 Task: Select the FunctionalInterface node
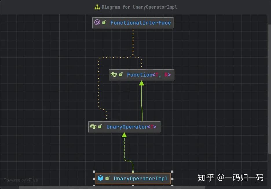(x=141, y=23)
